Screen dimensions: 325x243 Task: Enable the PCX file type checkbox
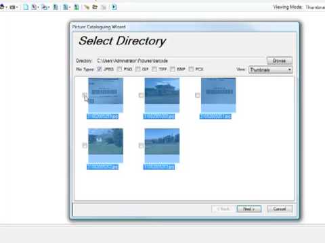coord(191,69)
